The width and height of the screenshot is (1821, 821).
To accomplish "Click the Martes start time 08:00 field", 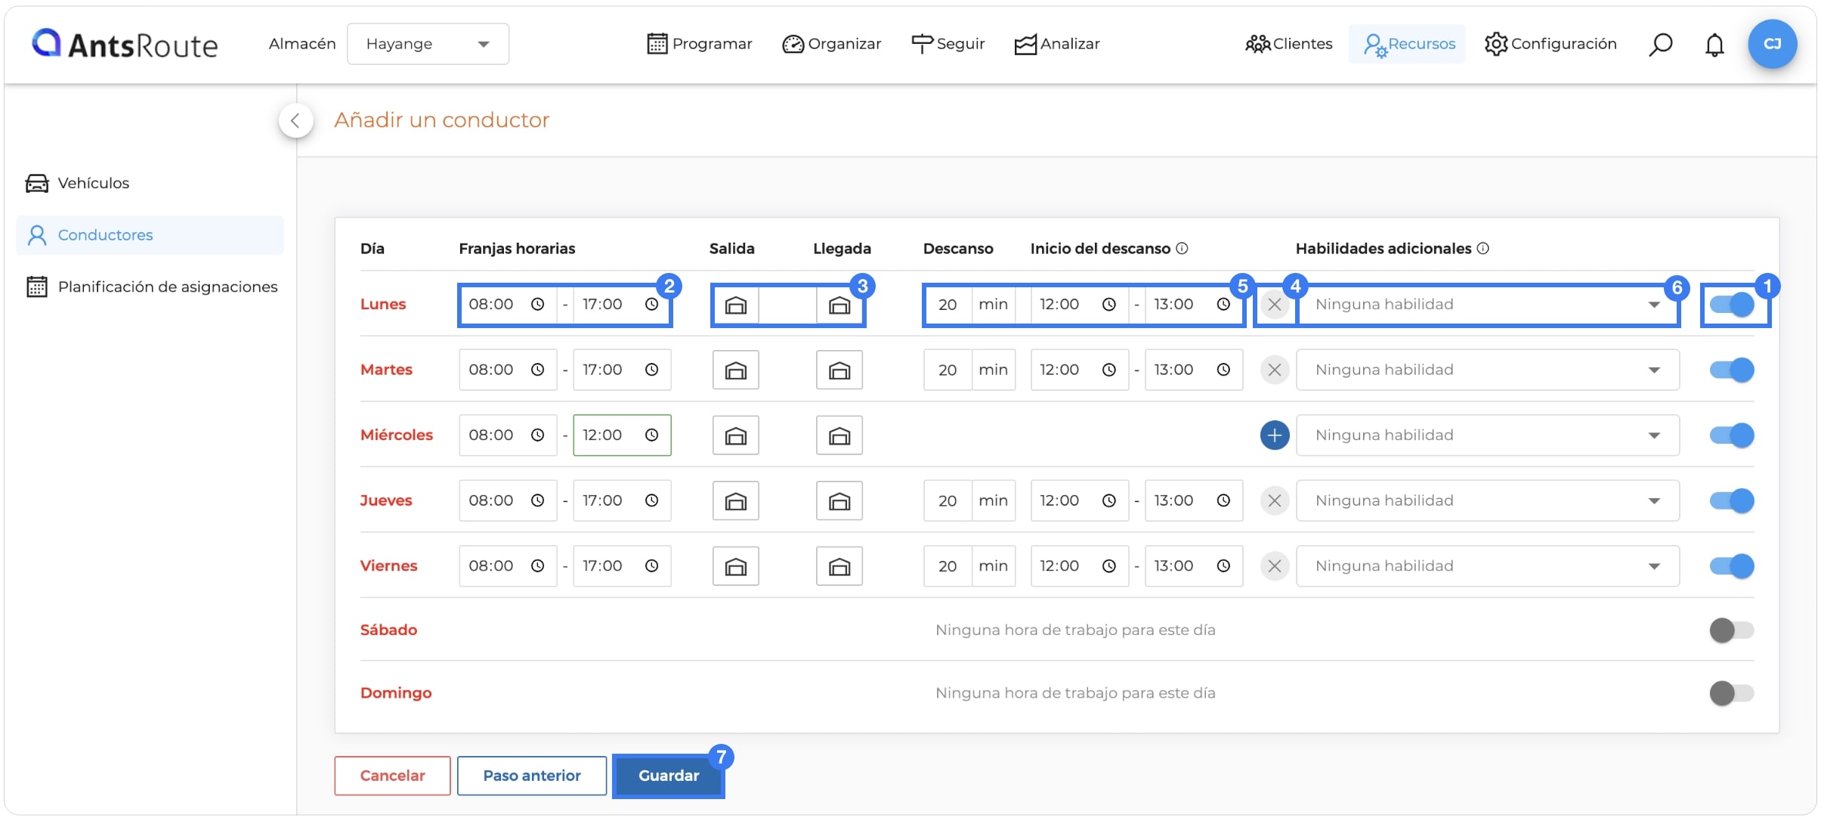I will [x=508, y=370].
